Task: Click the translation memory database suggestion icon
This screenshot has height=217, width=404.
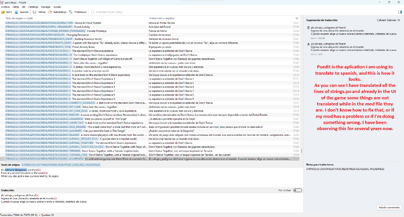Action: tap(308, 28)
